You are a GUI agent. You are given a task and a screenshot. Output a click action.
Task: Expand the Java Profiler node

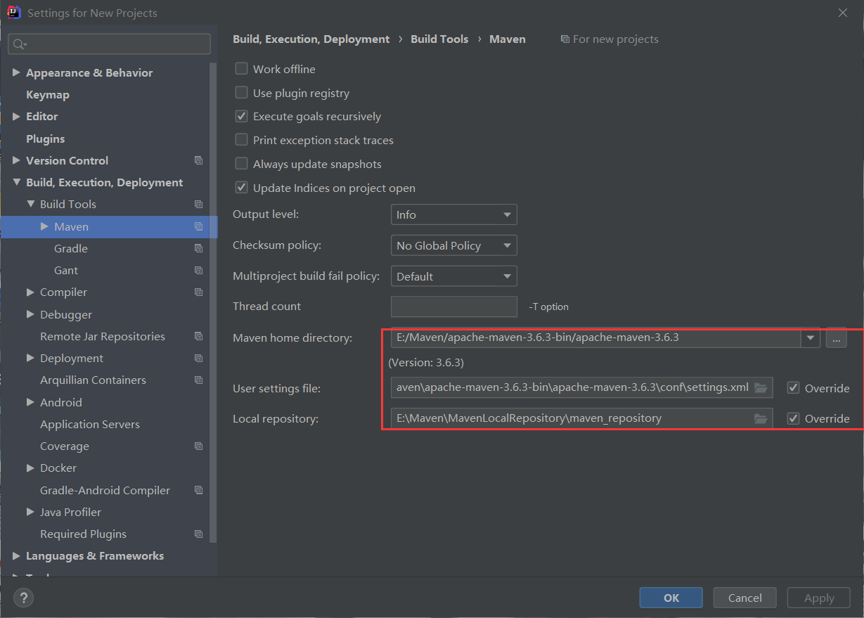(x=30, y=512)
